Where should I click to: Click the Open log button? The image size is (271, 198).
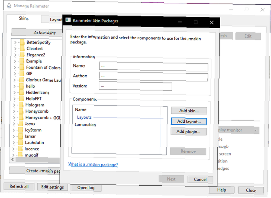pos(86,187)
